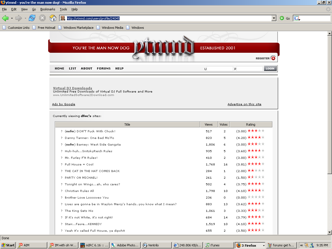The width and height of the screenshot is (332, 249).
Task: Click the Reload page icon
Action: click(x=32, y=18)
